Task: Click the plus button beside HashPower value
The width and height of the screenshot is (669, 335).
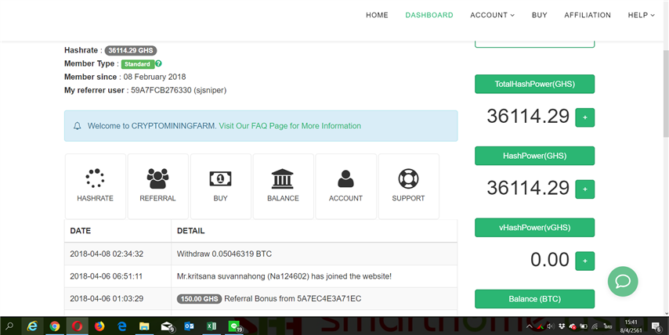Action: [x=584, y=189]
